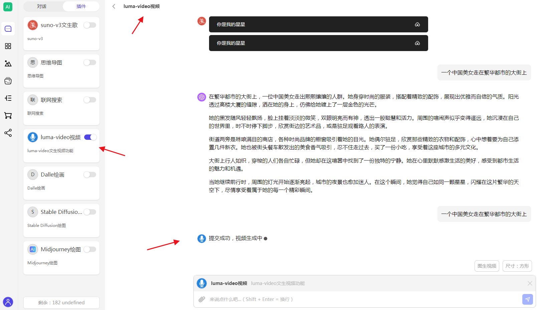
Task: Click the purple GPT avatar beside the reply
Action: (x=202, y=97)
